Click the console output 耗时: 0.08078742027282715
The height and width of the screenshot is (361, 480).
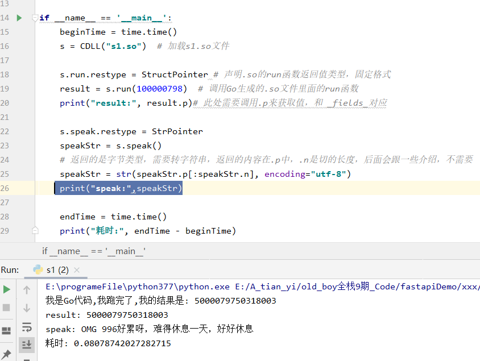(108, 343)
